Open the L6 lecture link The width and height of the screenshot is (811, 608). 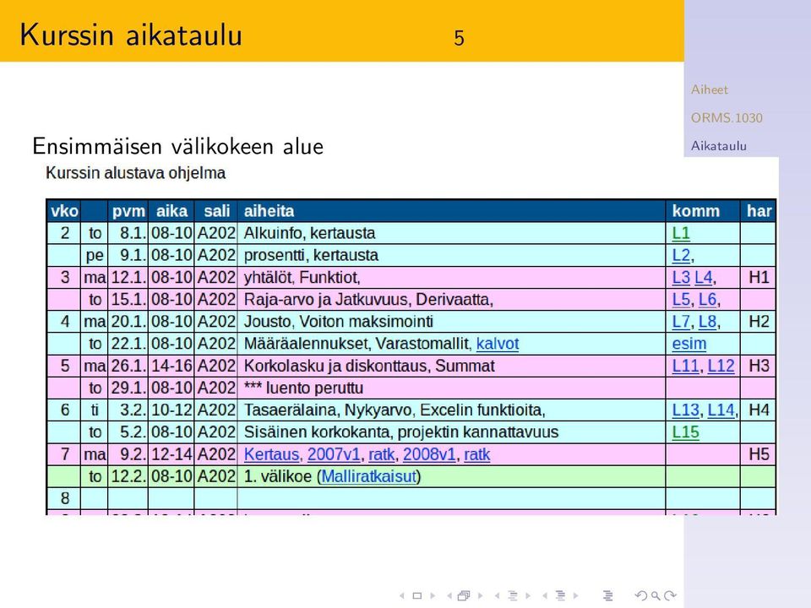707,299
